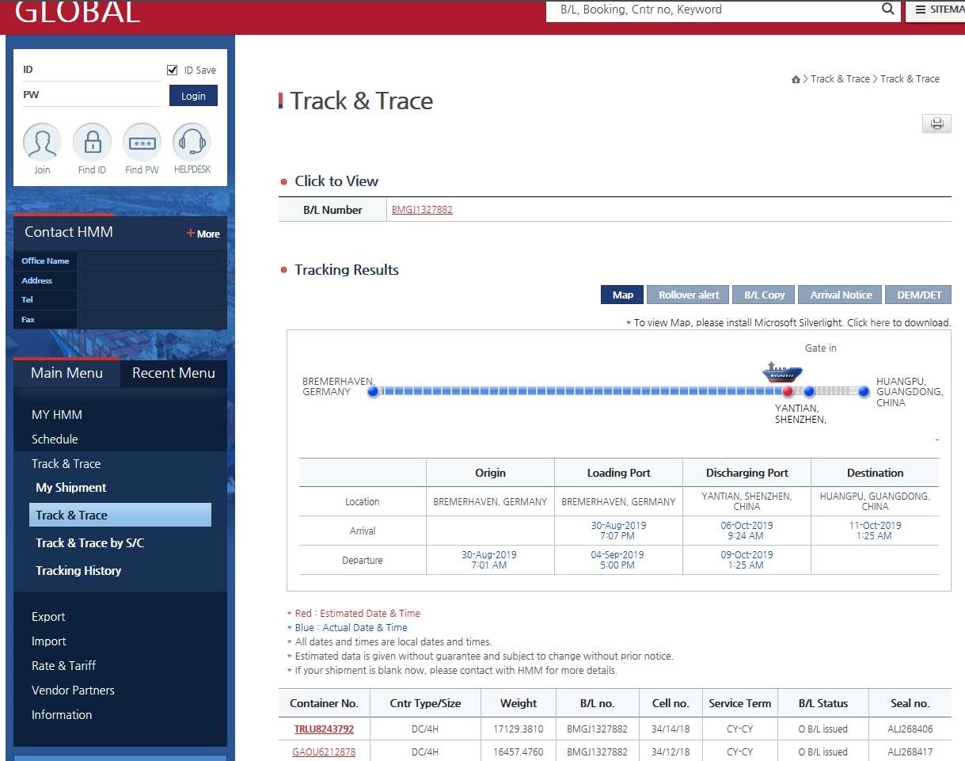Click the ship icon on route map
965x761 pixels.
782,371
